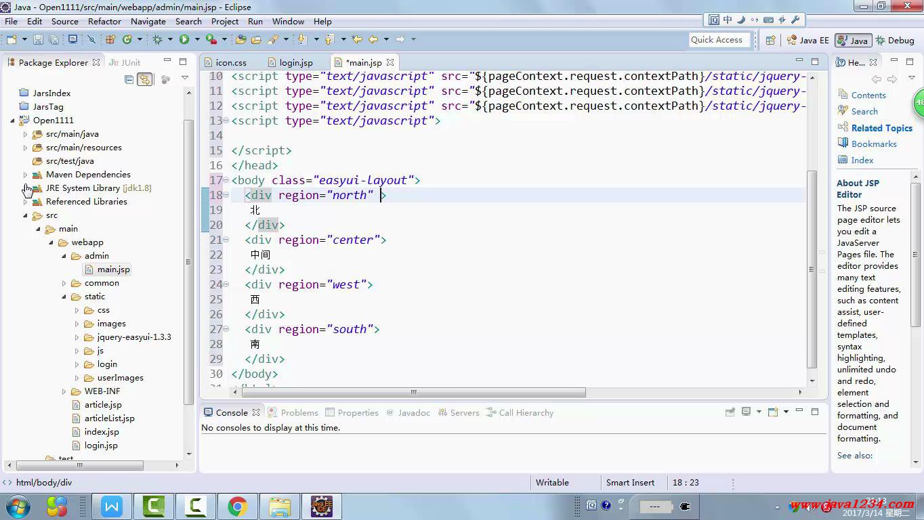924x520 pixels.
Task: Close the Package Explorer view
Action: pyautogui.click(x=96, y=62)
